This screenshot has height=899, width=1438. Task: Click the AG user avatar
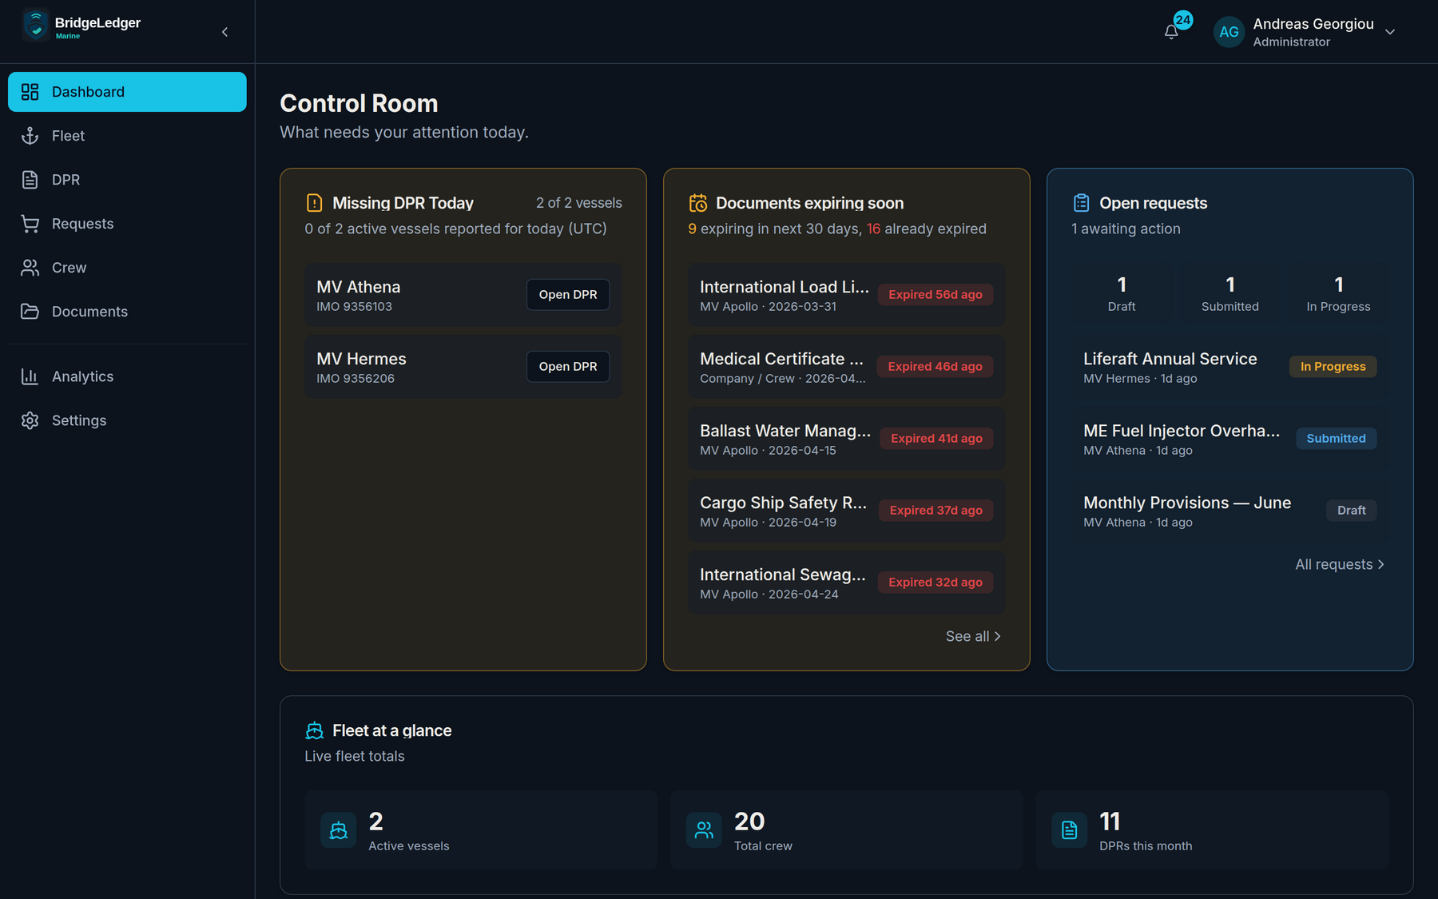[x=1229, y=32]
